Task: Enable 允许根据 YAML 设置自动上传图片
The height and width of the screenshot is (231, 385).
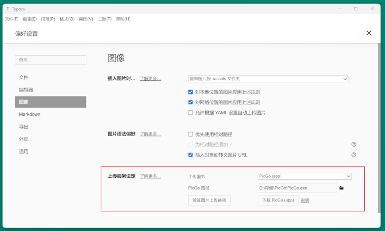Action: [x=191, y=113]
